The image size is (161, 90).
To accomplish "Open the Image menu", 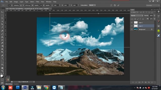I will click(x=16, y=2).
